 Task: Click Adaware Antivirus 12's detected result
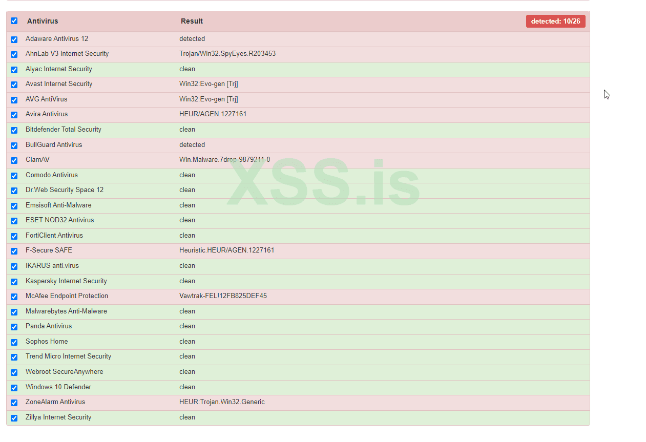click(x=192, y=39)
